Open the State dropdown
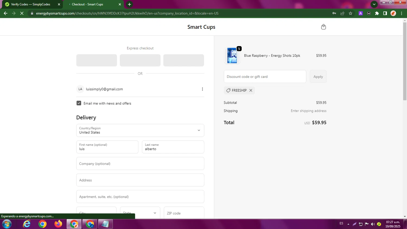 pos(140,213)
